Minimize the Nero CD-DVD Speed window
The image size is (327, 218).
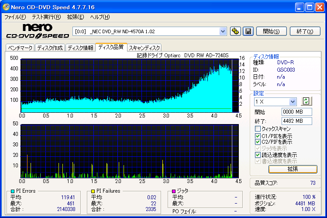click(x=299, y=7)
